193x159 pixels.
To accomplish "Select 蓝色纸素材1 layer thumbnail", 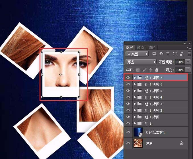I will click(x=138, y=132).
